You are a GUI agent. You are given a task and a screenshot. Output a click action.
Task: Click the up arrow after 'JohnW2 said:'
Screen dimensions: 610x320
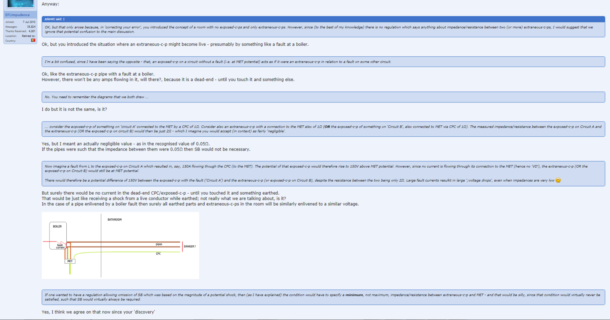coord(64,19)
